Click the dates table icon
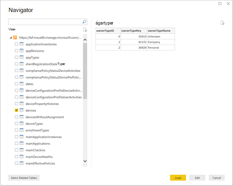The width and height of the screenshot is (233, 186). [21, 84]
